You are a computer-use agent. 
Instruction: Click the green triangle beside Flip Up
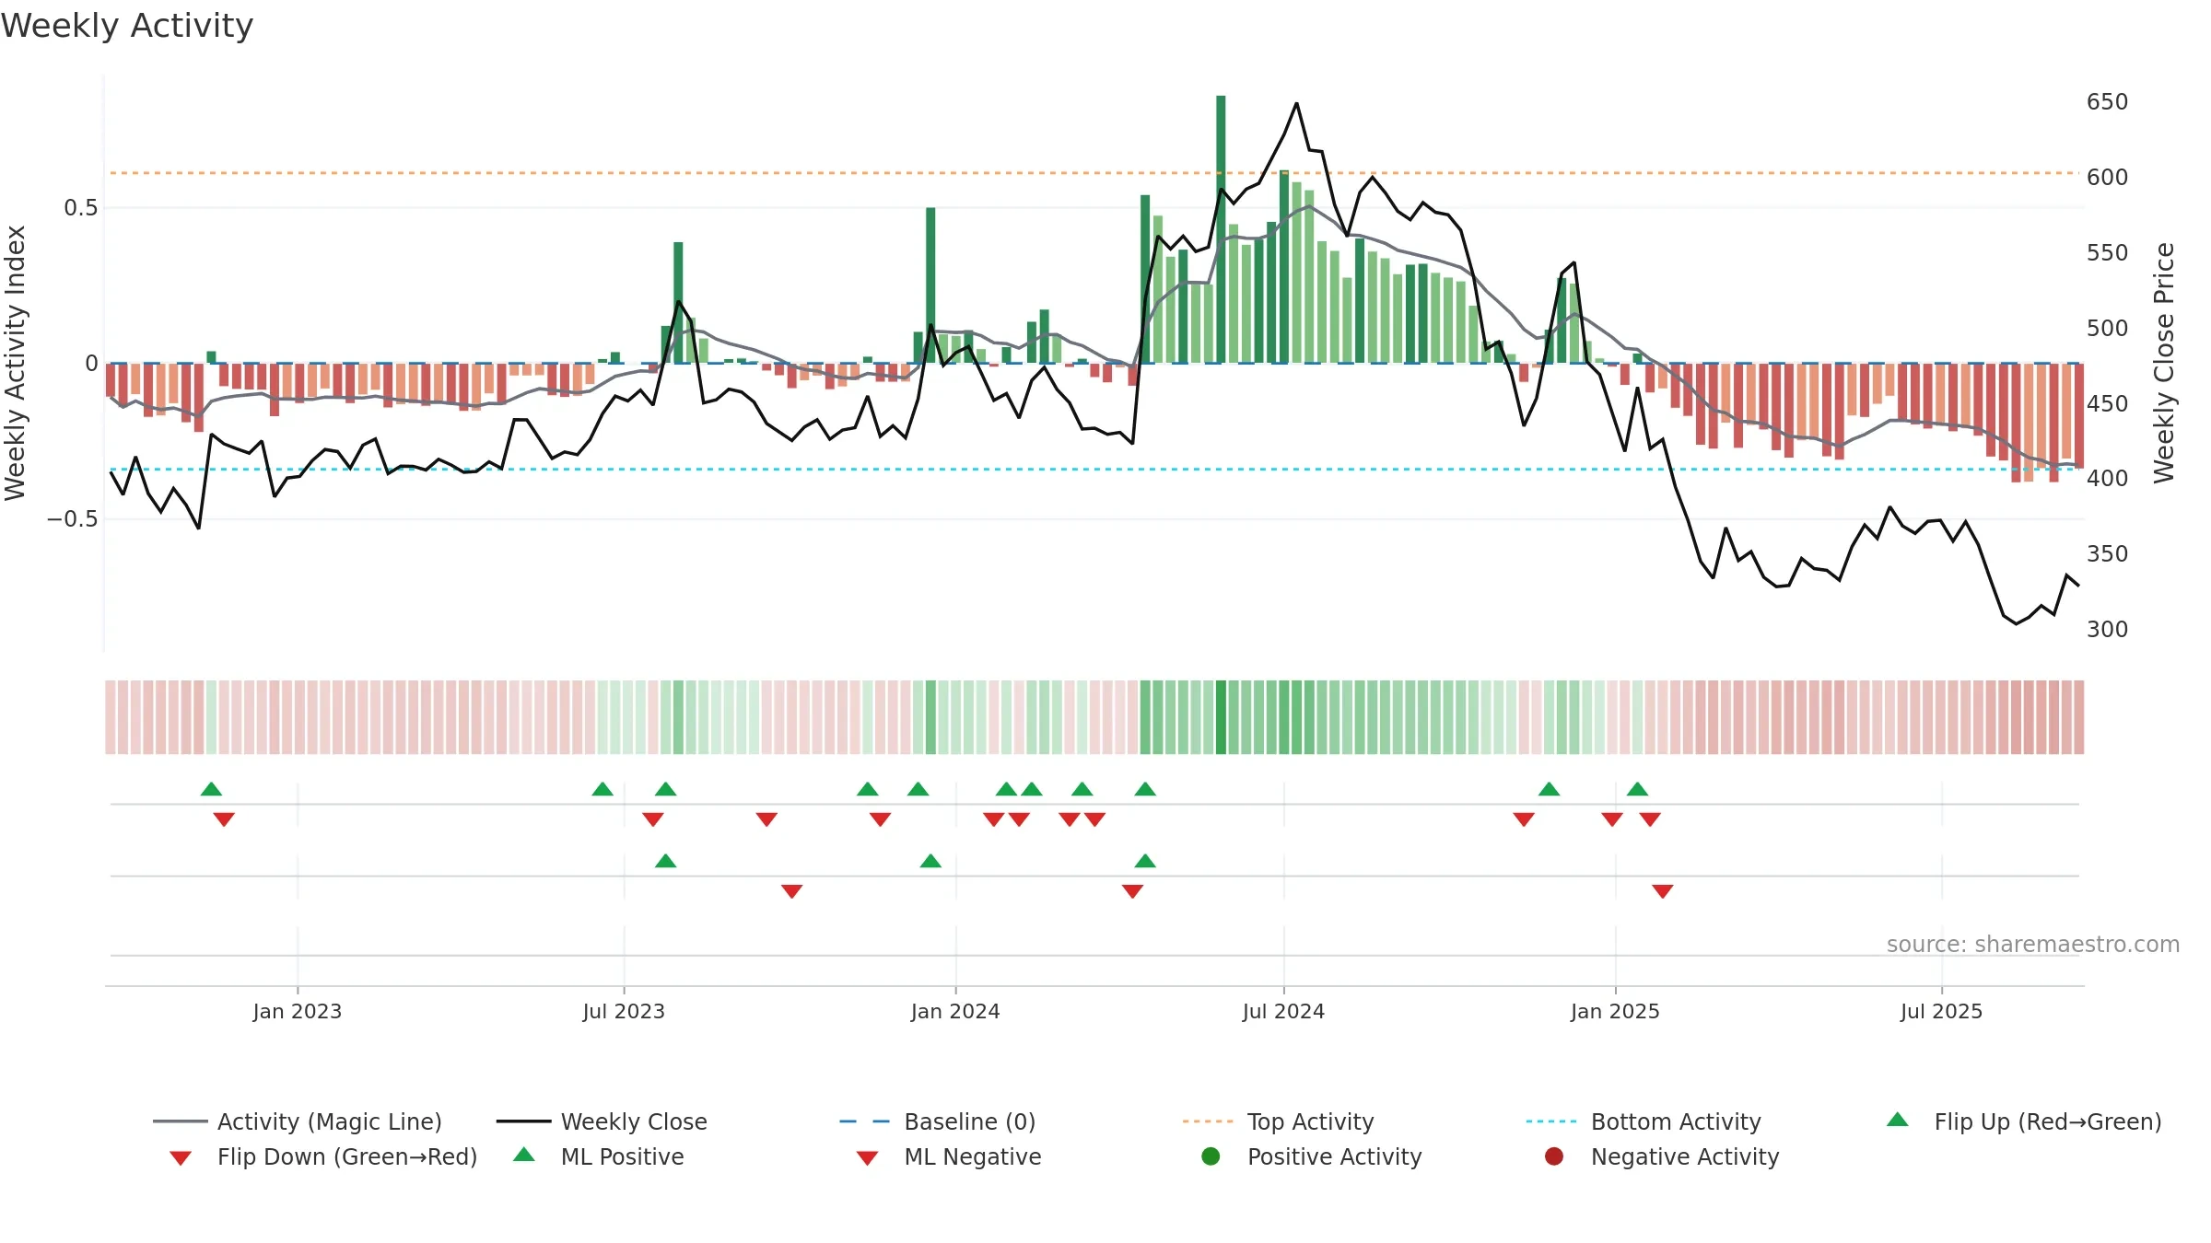point(1898,1120)
